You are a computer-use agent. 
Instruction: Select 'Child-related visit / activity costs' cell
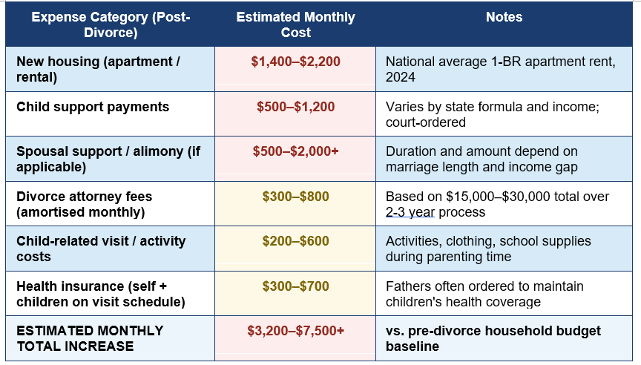tap(111, 249)
